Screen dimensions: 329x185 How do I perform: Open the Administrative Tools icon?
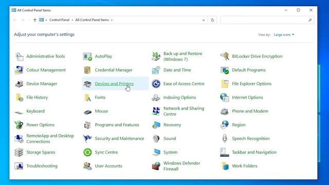19,57
